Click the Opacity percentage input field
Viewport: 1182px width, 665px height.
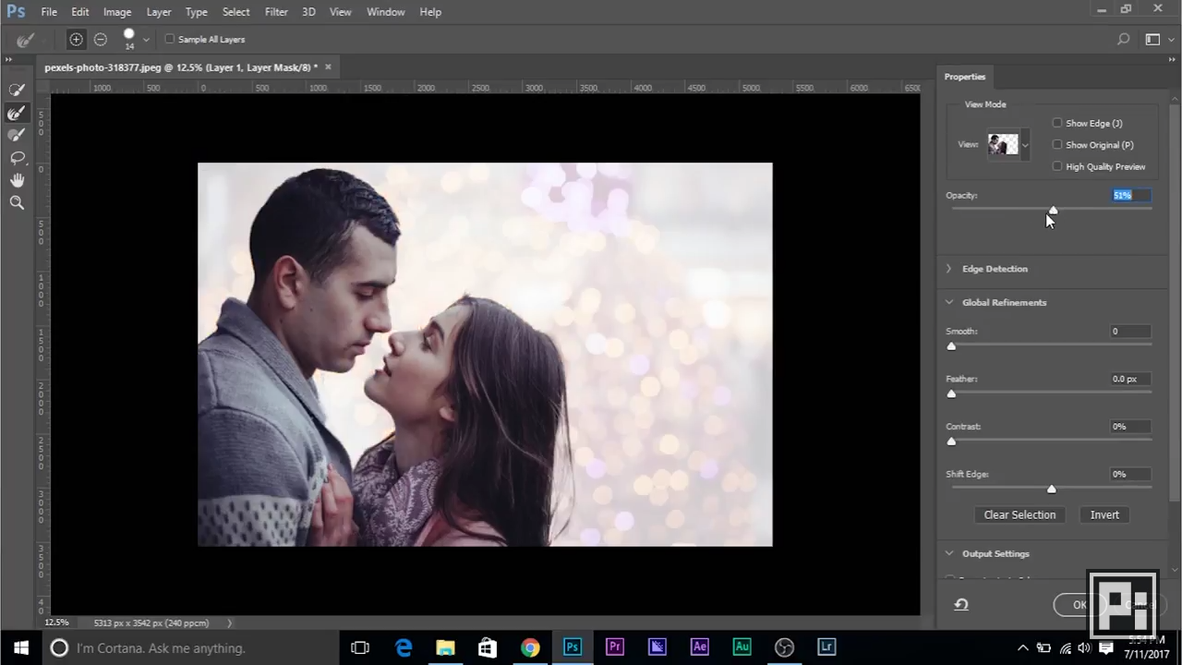point(1131,195)
